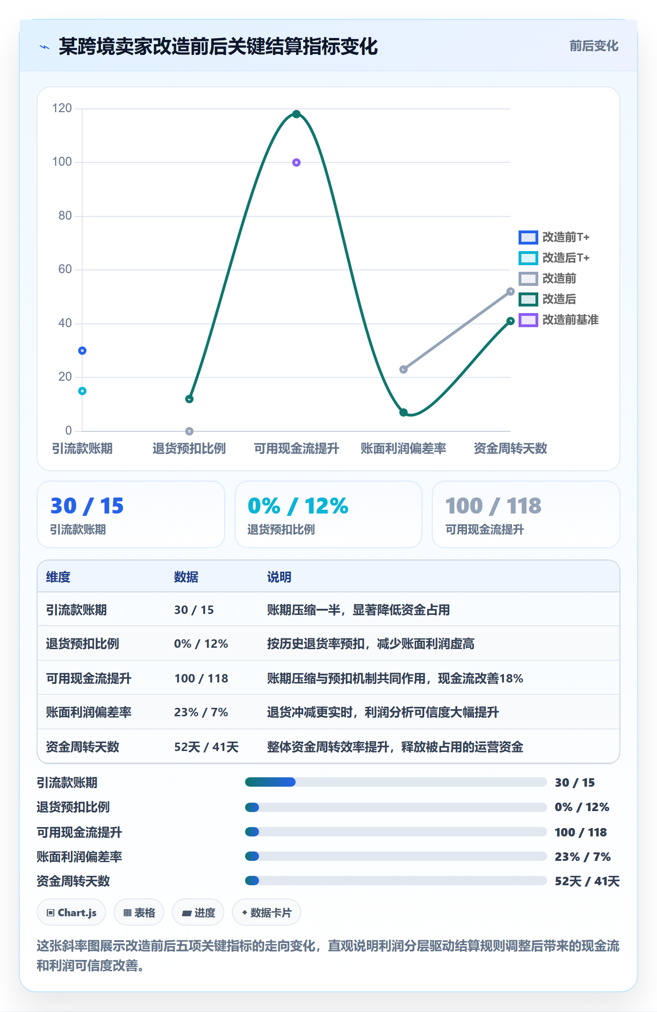Click the description 账期压缩一半，显著降低资金占用
The width and height of the screenshot is (657, 1012).
coord(359,610)
